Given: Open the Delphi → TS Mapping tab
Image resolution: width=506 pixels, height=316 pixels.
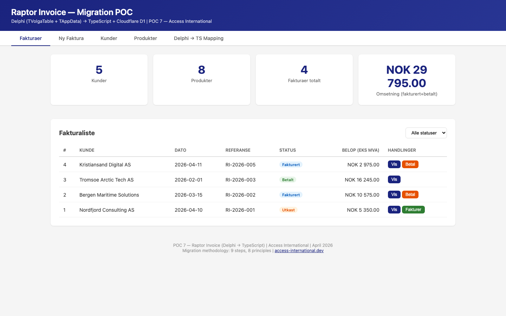Looking at the screenshot, I should click(199, 38).
